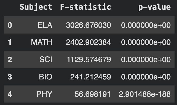
Task: Select row index 3
Action: [x=10, y=77]
